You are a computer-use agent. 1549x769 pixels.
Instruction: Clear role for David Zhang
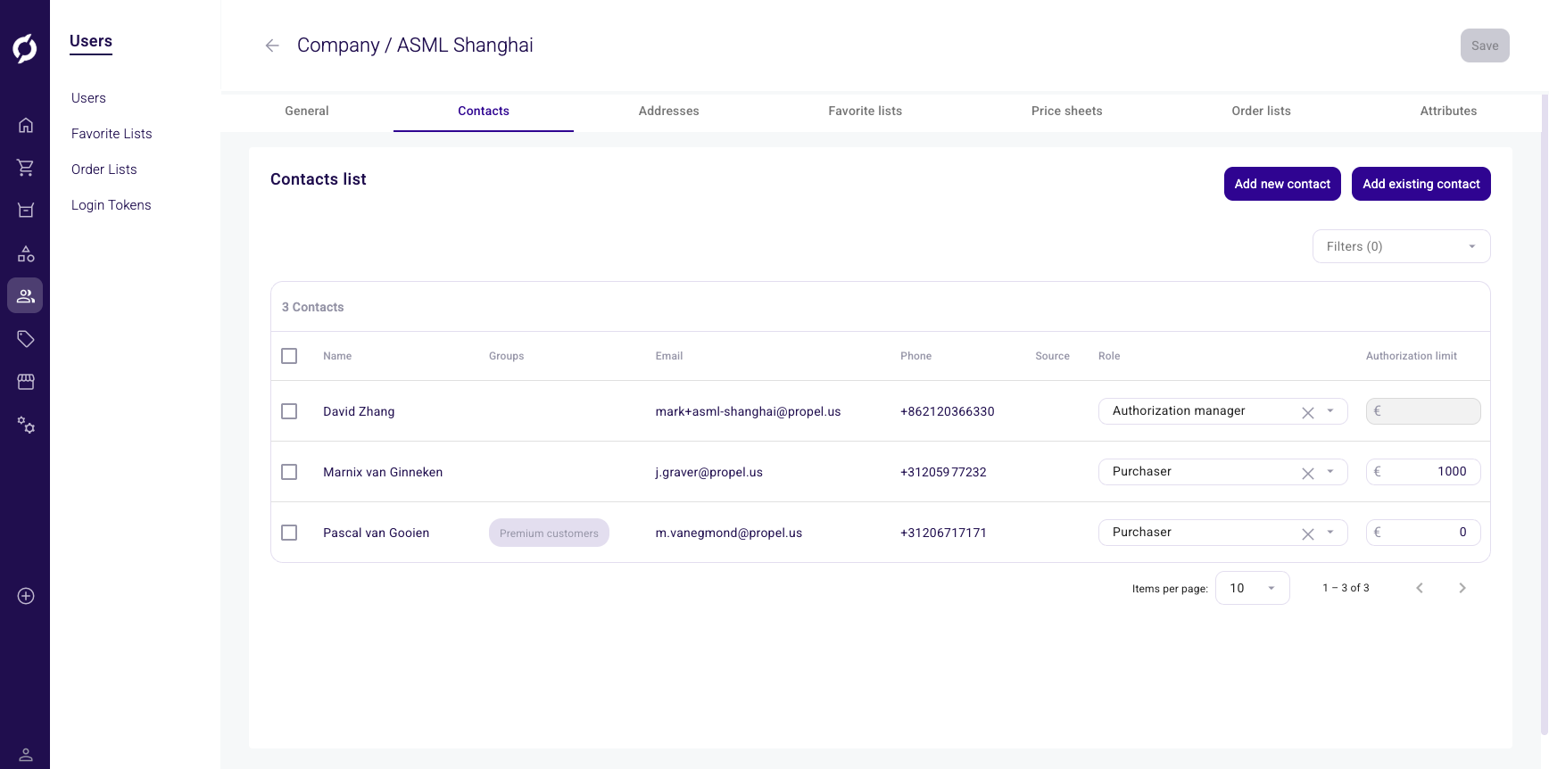tap(1308, 412)
